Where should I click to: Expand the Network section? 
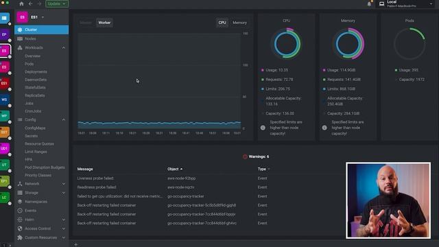64,184
